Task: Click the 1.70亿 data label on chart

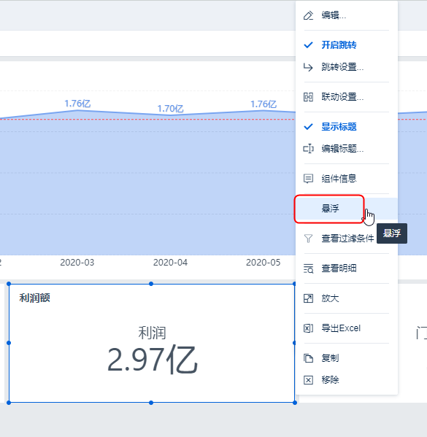Action: (170, 109)
